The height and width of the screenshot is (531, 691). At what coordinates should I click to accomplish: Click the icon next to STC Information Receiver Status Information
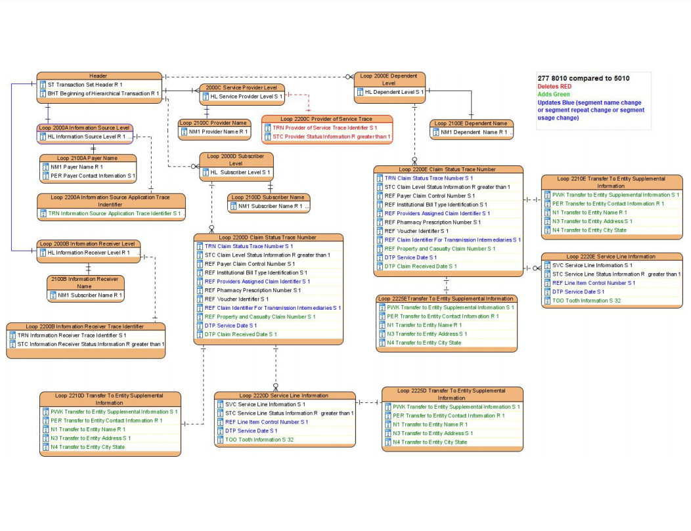click(x=12, y=345)
